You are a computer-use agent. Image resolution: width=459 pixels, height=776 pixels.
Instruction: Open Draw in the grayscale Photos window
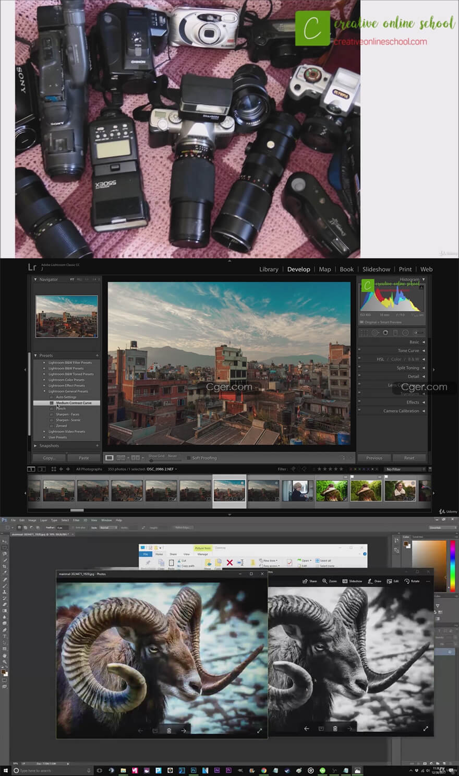[375, 581]
